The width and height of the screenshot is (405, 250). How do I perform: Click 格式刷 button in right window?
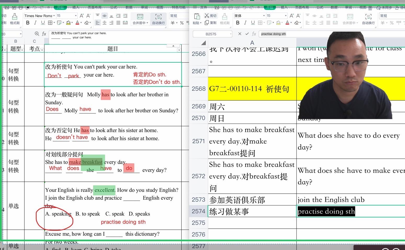point(225,19)
